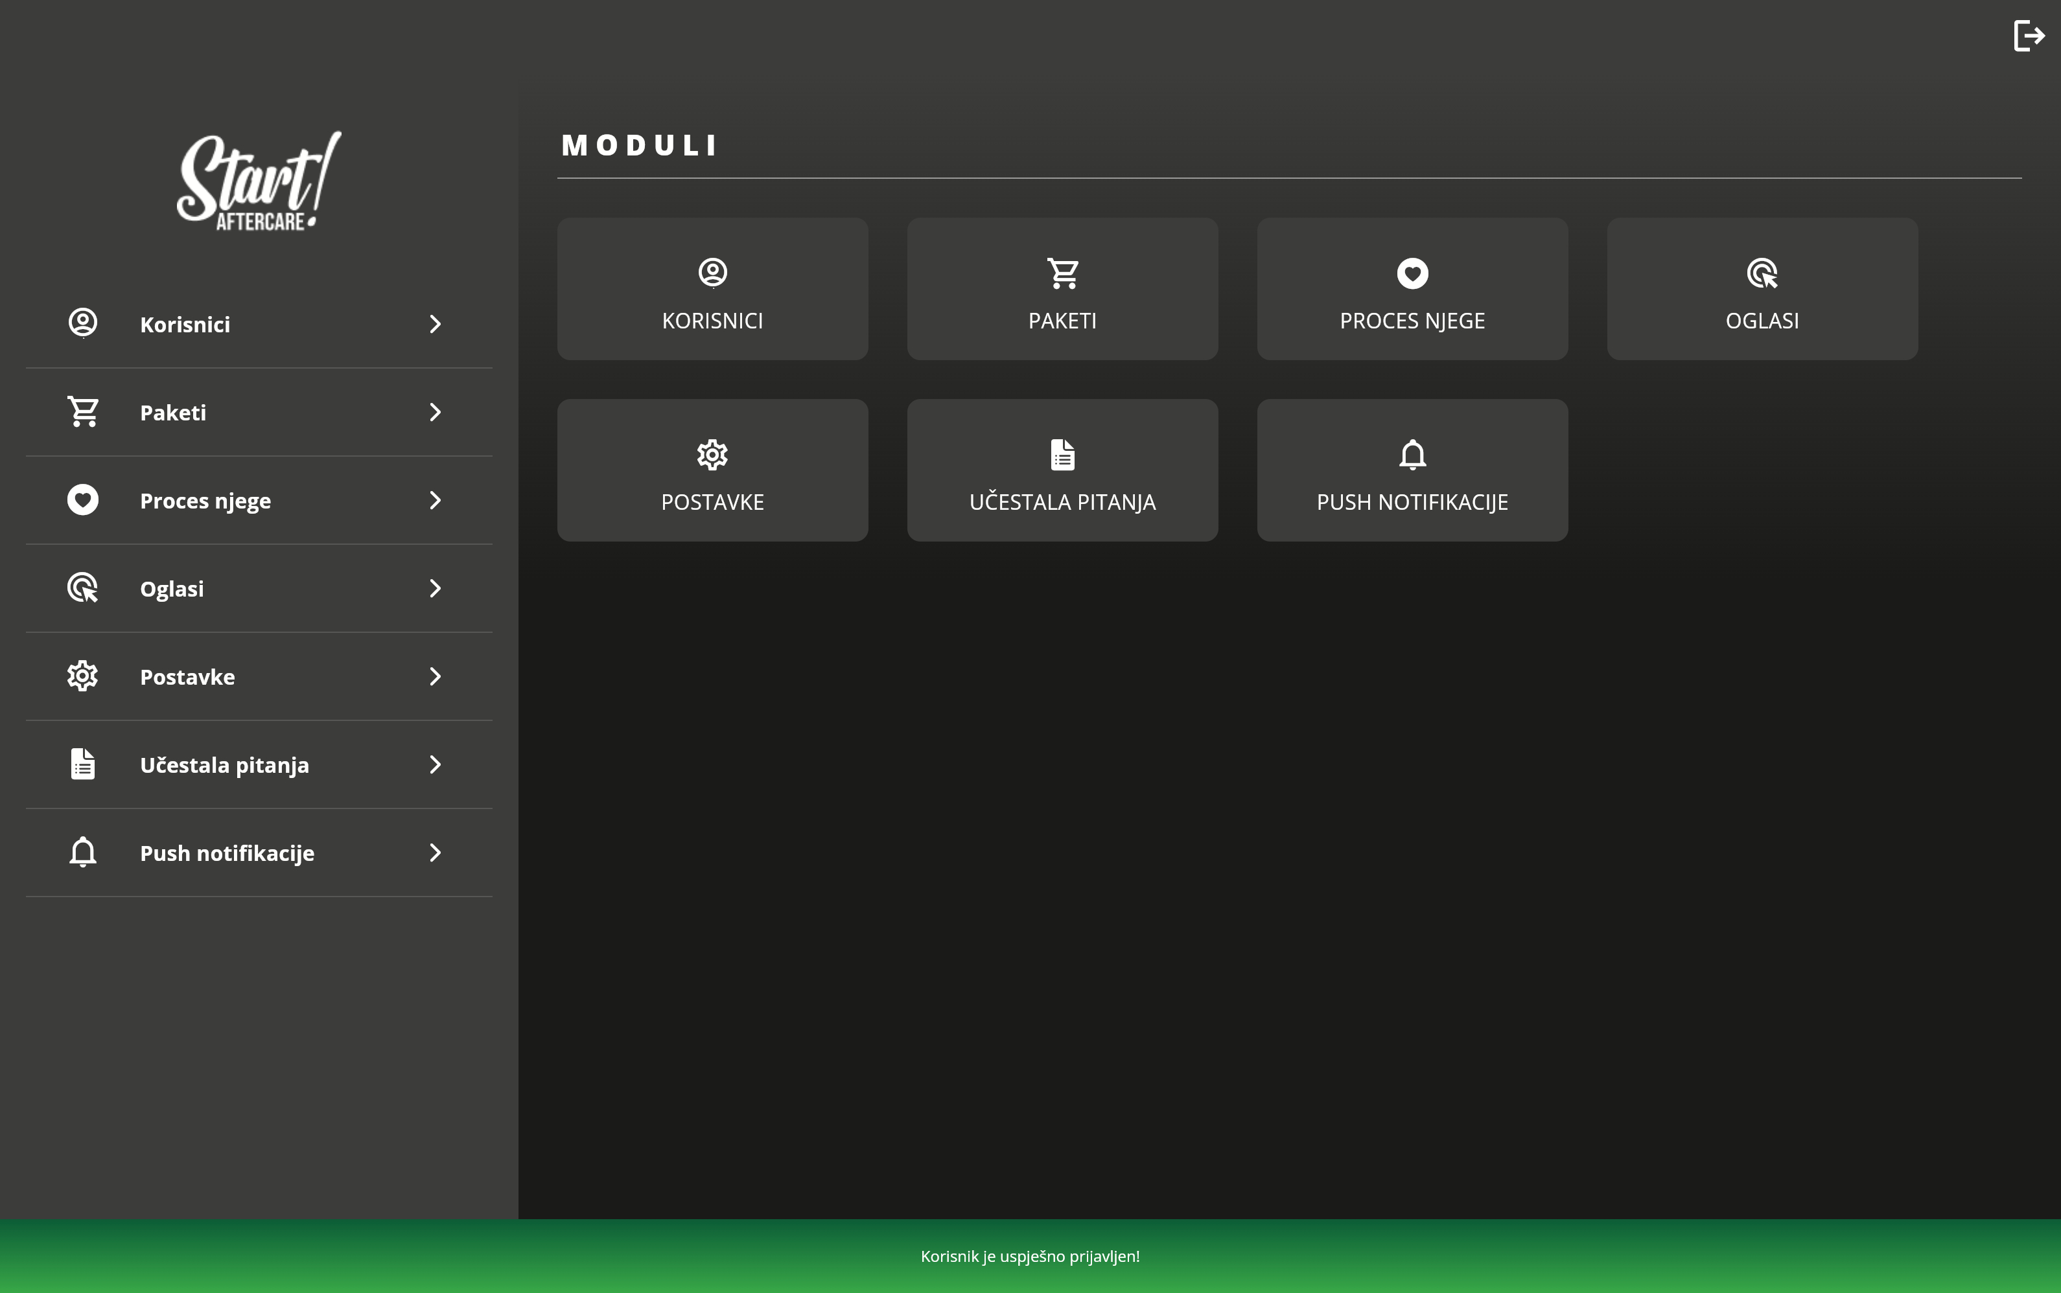The image size is (2061, 1293).
Task: Expand the Korisnici chevron arrow in sidebar
Action: click(435, 324)
